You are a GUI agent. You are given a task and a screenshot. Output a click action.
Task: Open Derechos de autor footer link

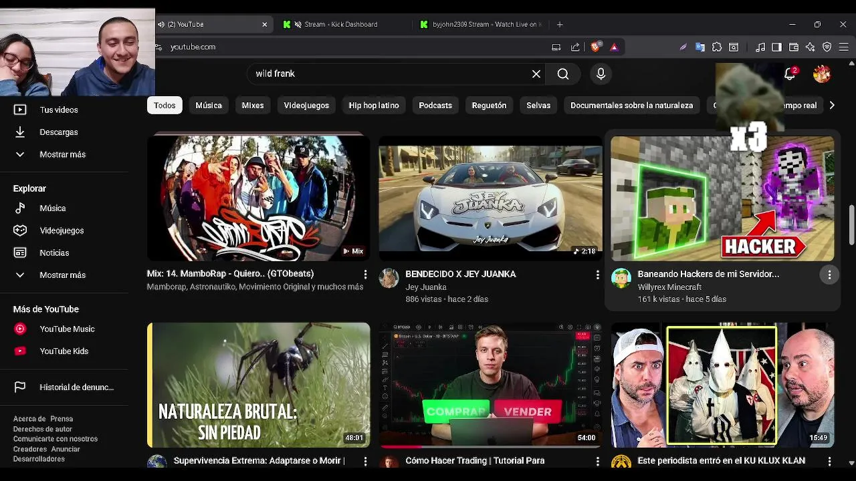[43, 429]
